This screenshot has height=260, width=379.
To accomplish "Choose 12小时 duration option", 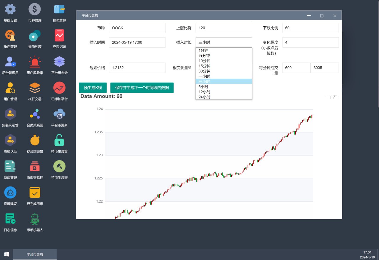I will 224,92.
